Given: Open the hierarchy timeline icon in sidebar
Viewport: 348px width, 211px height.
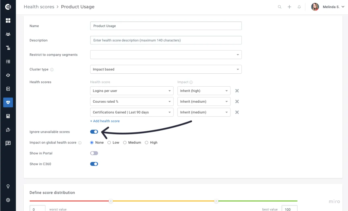Looking at the screenshot, I should tap(8, 48).
